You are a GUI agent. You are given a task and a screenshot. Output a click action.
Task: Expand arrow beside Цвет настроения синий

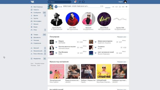[x=95, y=53]
